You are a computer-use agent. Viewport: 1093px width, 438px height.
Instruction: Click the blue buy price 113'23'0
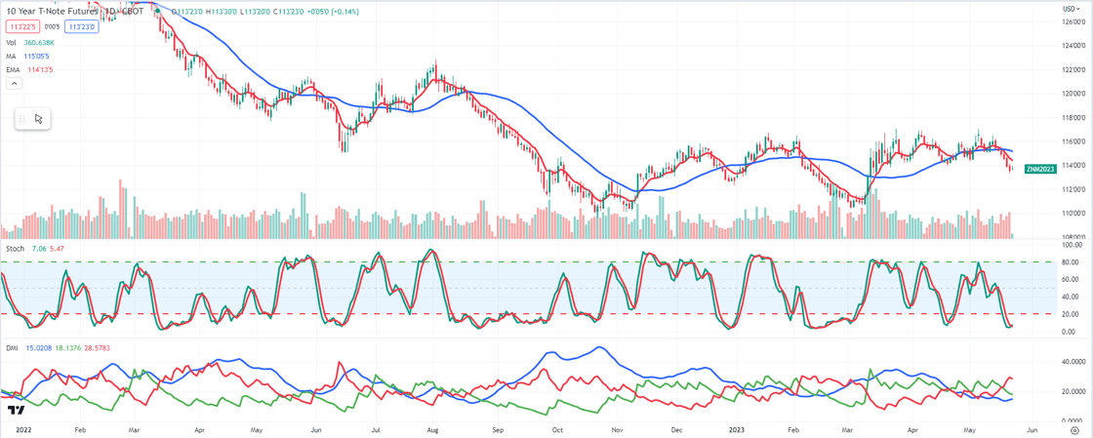[81, 27]
